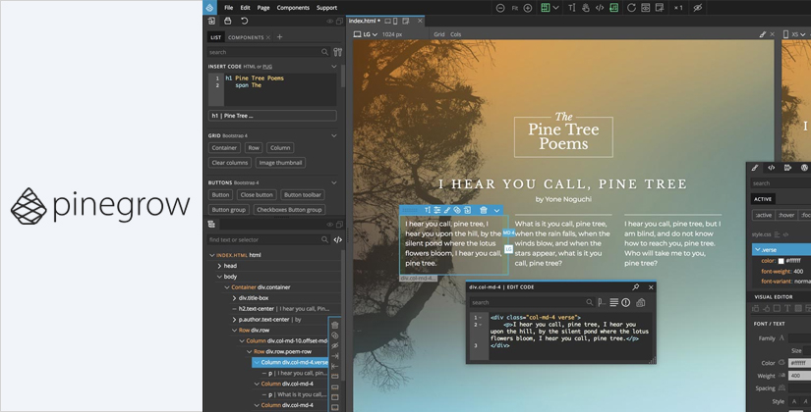Click the Image thumbnail button

point(278,162)
